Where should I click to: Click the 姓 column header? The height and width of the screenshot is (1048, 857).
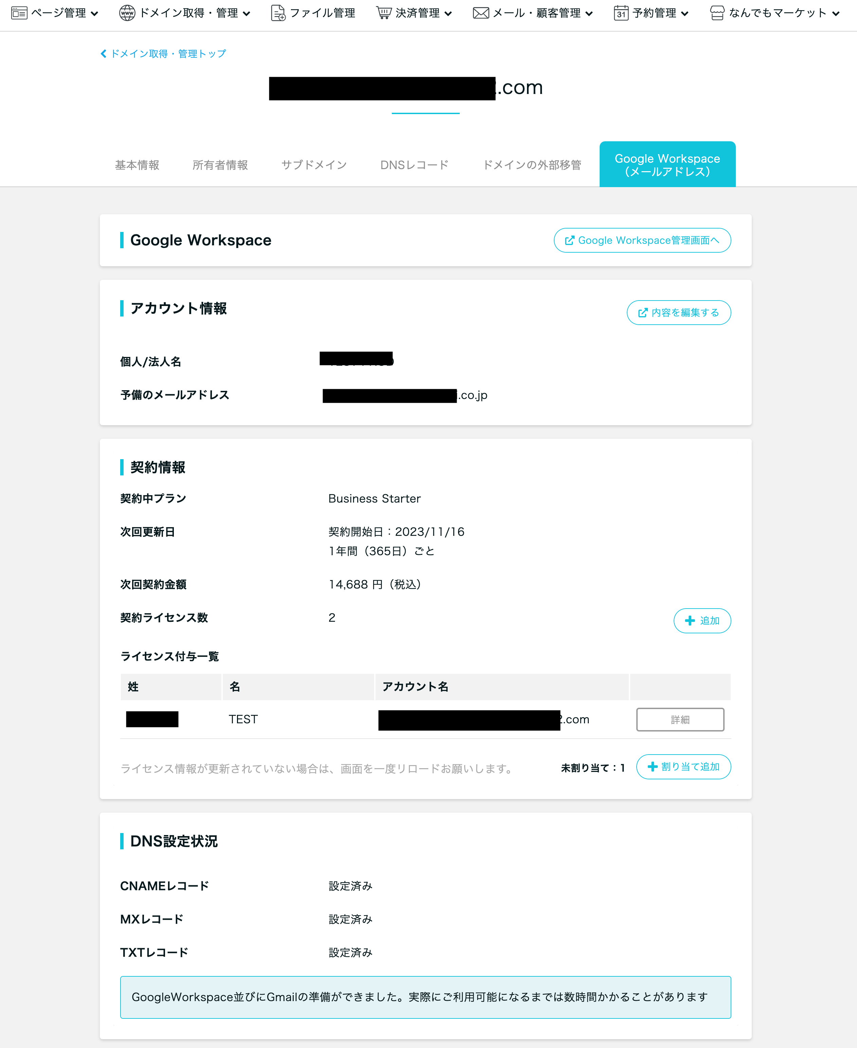click(x=171, y=687)
